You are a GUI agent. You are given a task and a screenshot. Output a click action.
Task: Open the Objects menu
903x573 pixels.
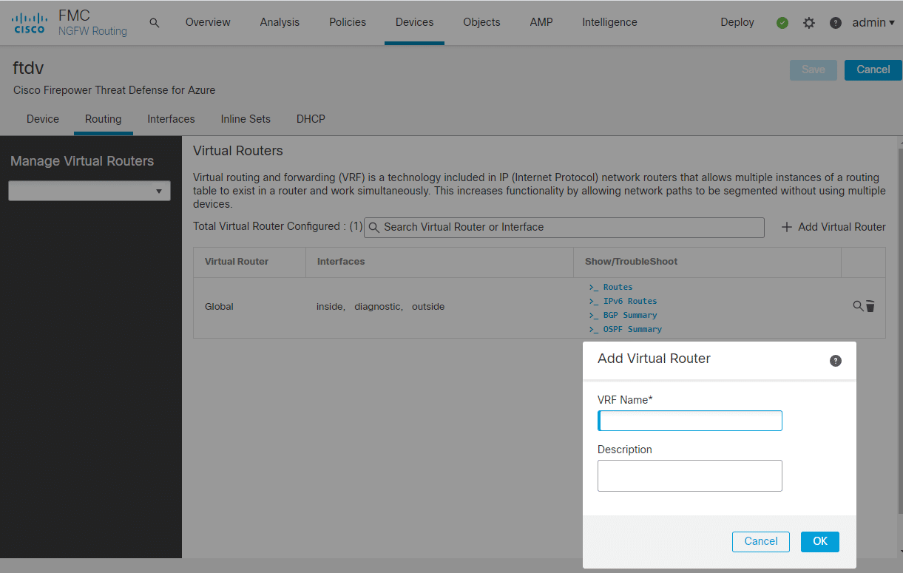click(x=481, y=22)
